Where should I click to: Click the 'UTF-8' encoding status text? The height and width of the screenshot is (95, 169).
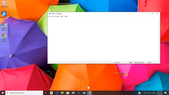149,63
